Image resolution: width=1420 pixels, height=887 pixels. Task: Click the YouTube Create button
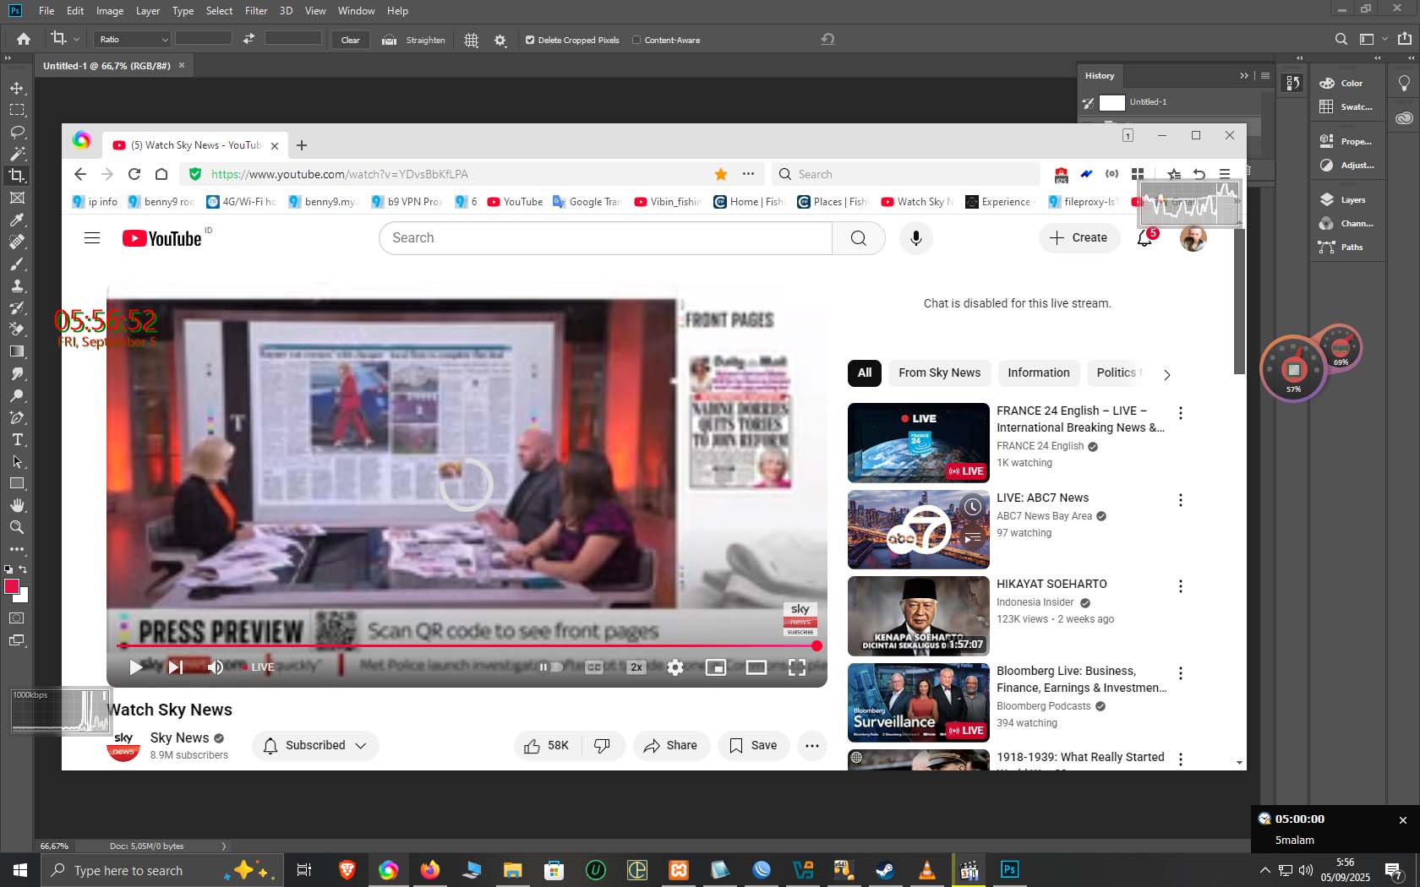tap(1079, 238)
